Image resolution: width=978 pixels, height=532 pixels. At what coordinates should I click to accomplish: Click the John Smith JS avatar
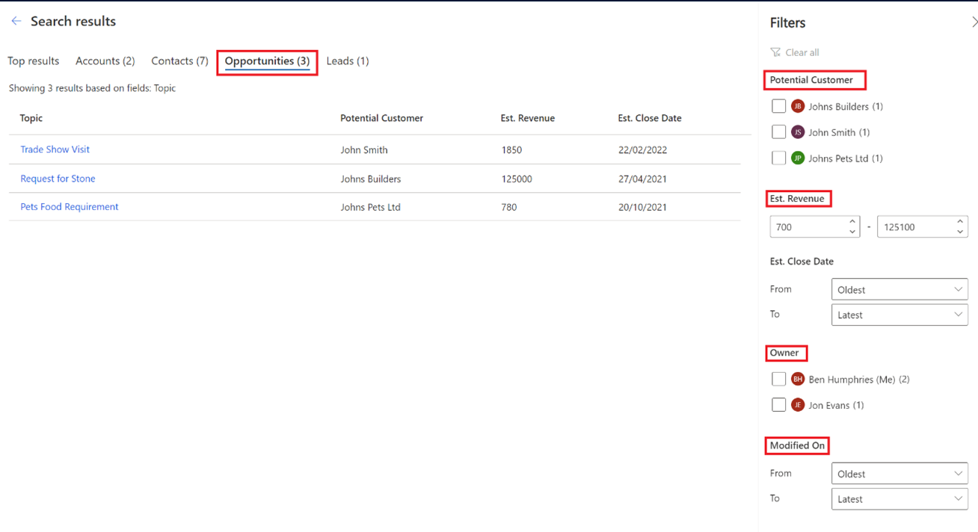click(798, 132)
